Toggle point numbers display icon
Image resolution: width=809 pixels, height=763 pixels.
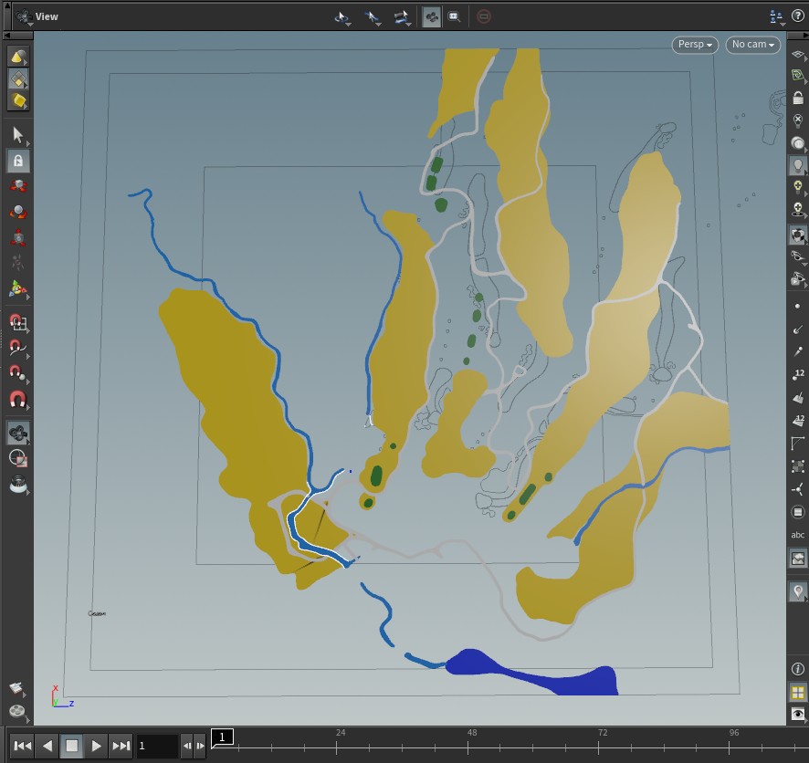[798, 374]
